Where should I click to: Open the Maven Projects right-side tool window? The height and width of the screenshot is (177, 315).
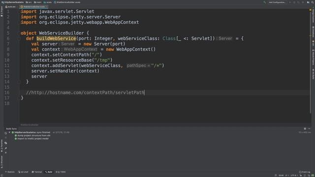[313, 57]
